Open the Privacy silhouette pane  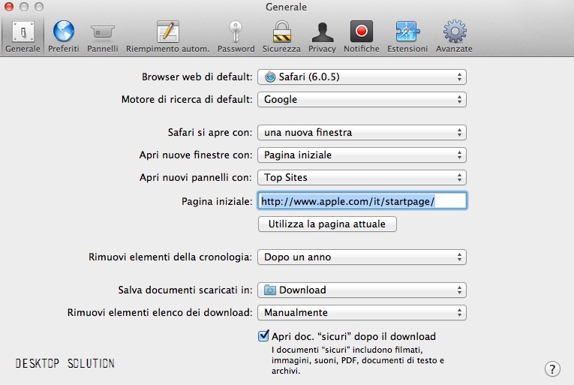pos(322,37)
